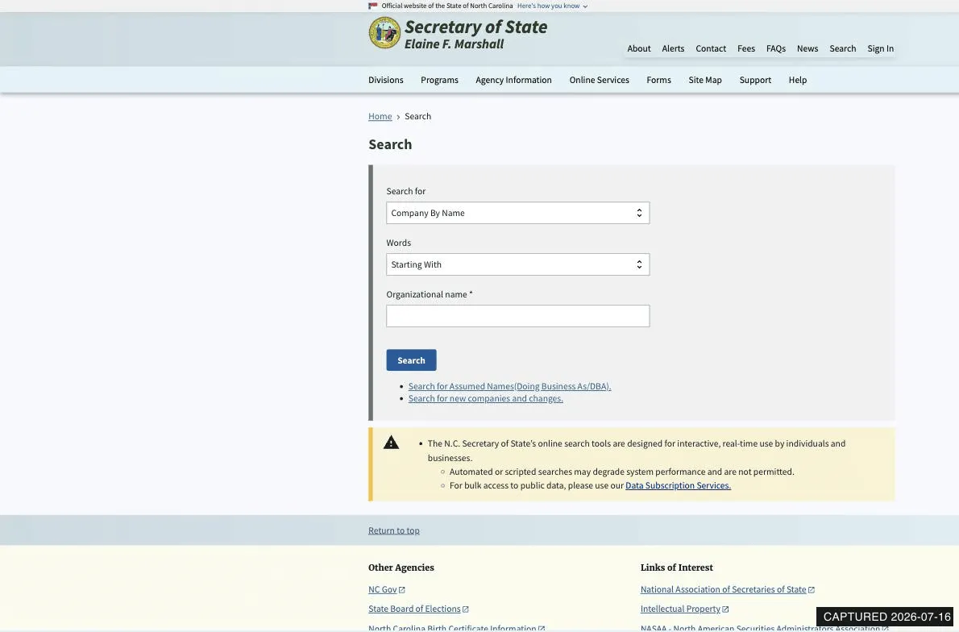Open the NC Gov link
The width and height of the screenshot is (959, 632).
coord(387,589)
